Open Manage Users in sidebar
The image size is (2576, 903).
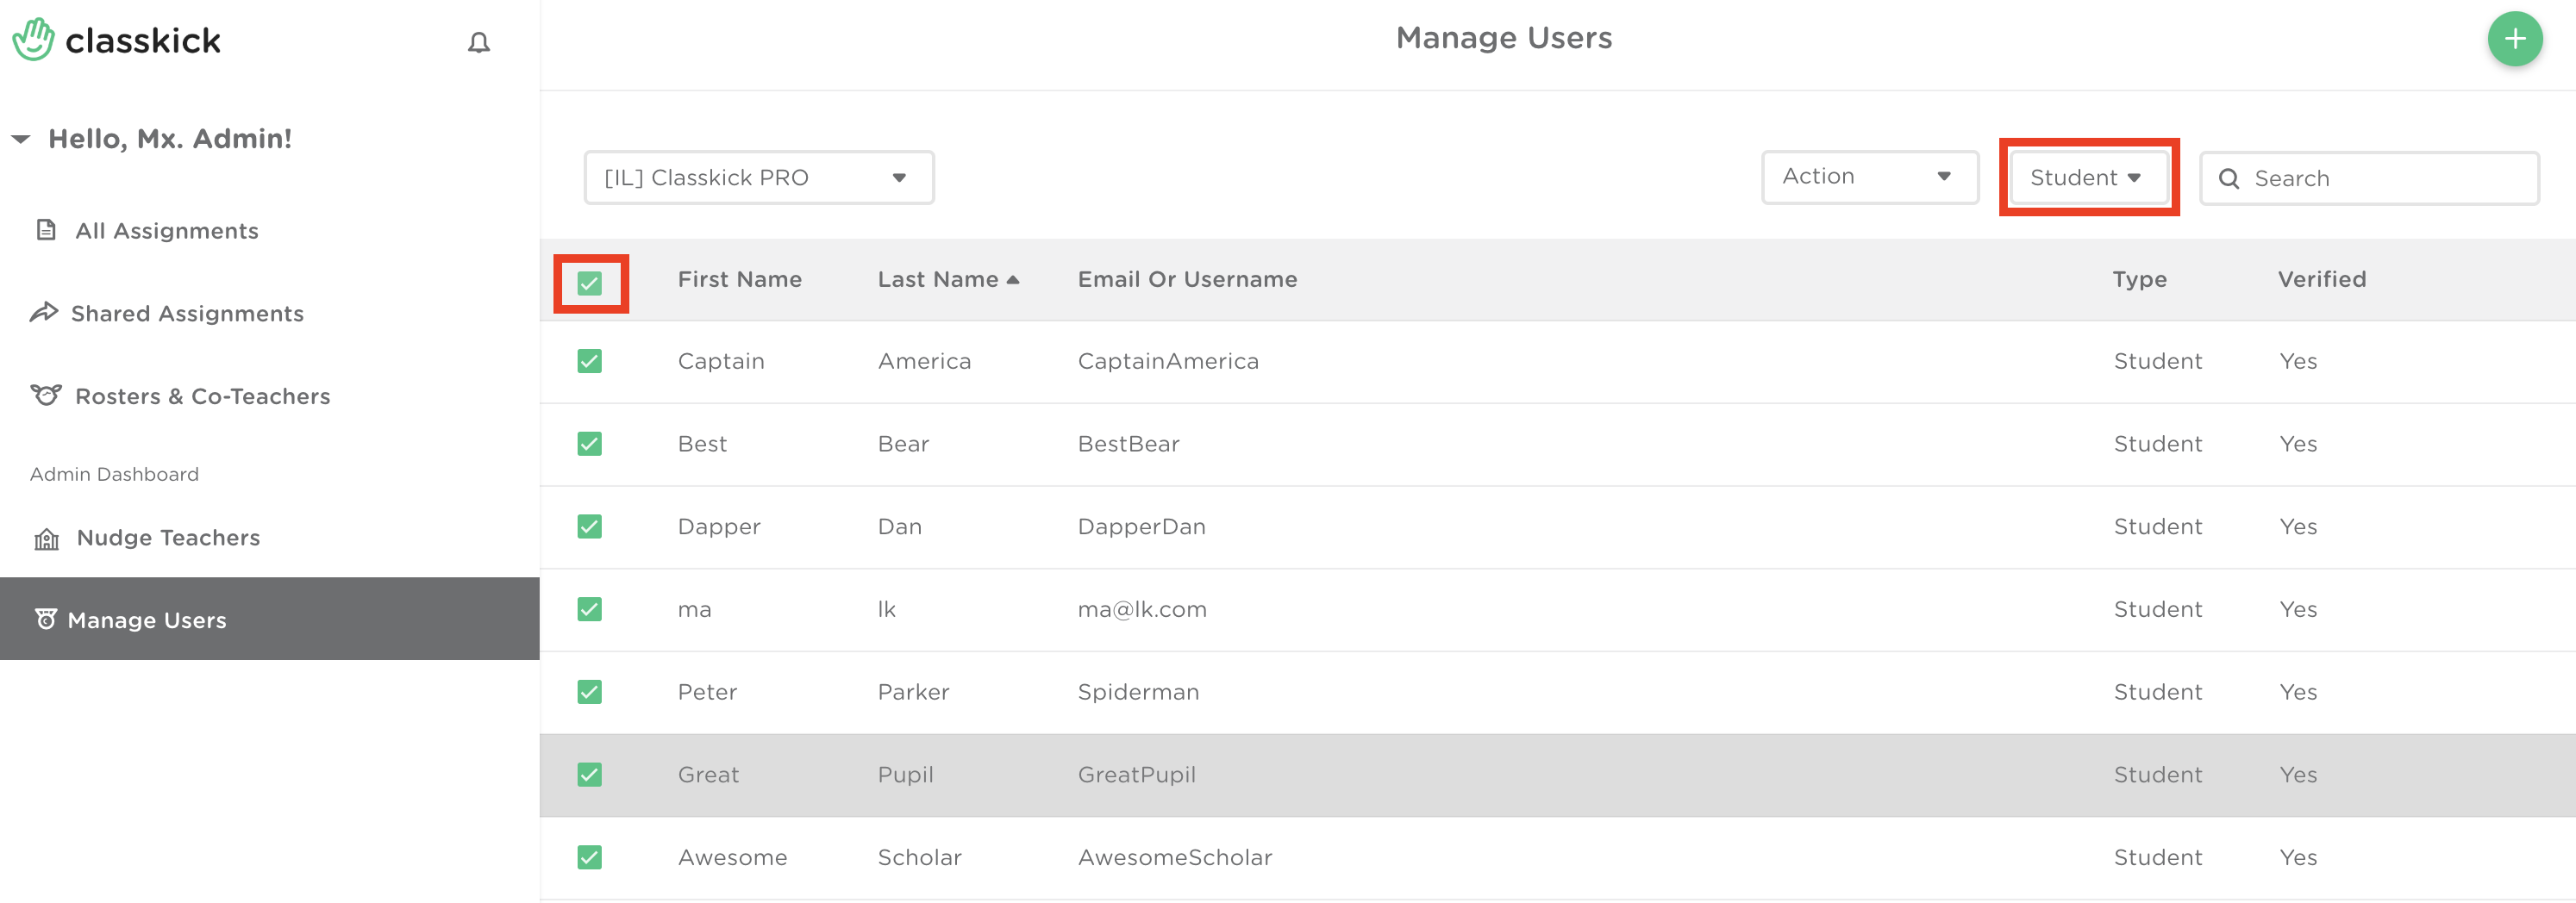point(147,620)
